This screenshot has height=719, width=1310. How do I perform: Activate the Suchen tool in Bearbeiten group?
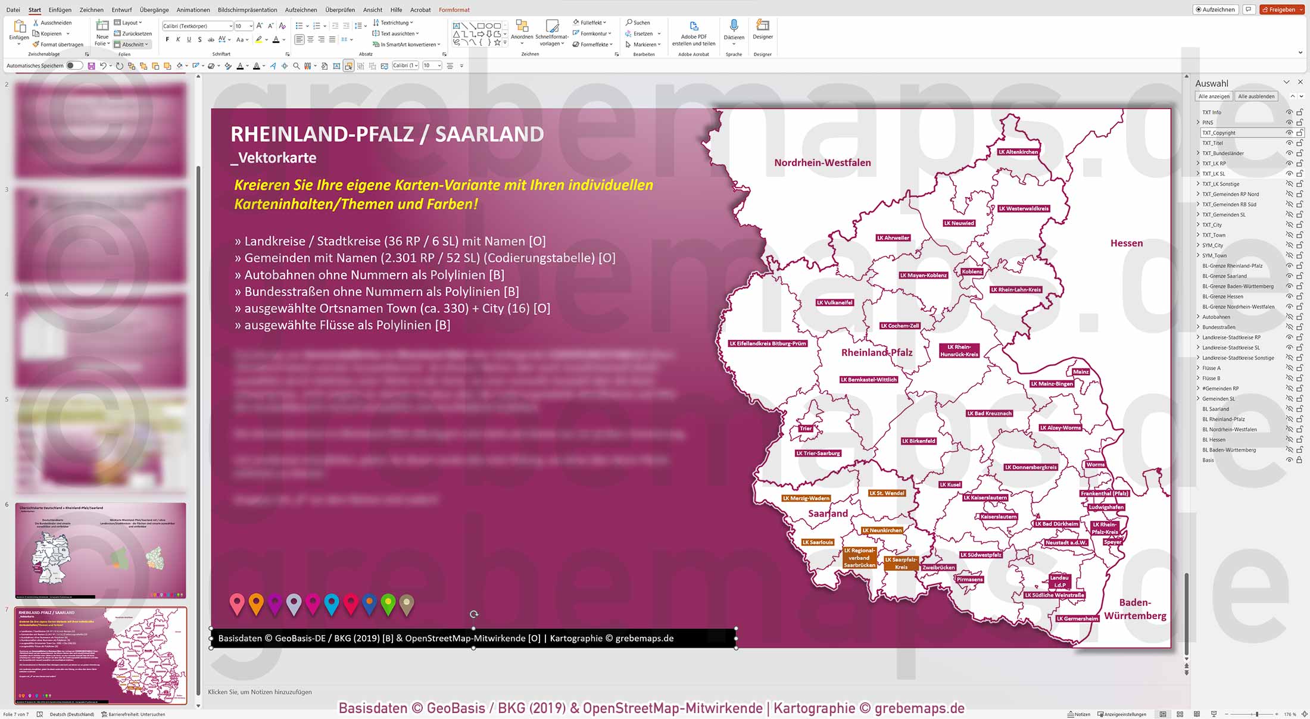tap(639, 23)
